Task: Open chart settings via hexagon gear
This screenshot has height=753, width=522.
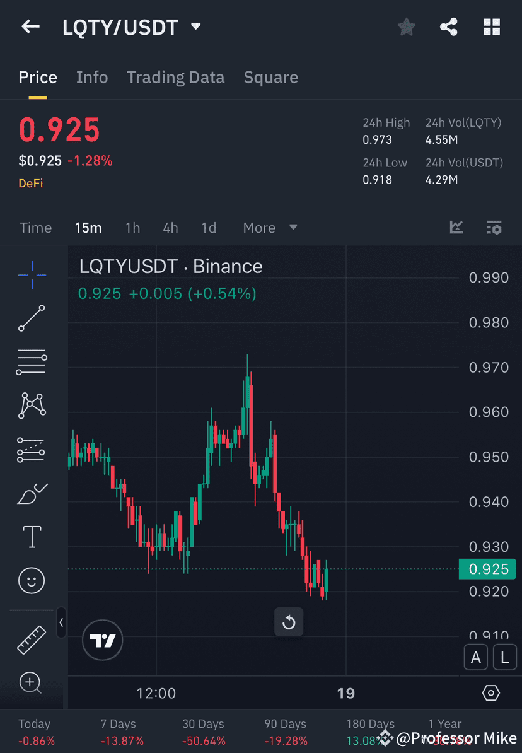Action: (x=491, y=692)
